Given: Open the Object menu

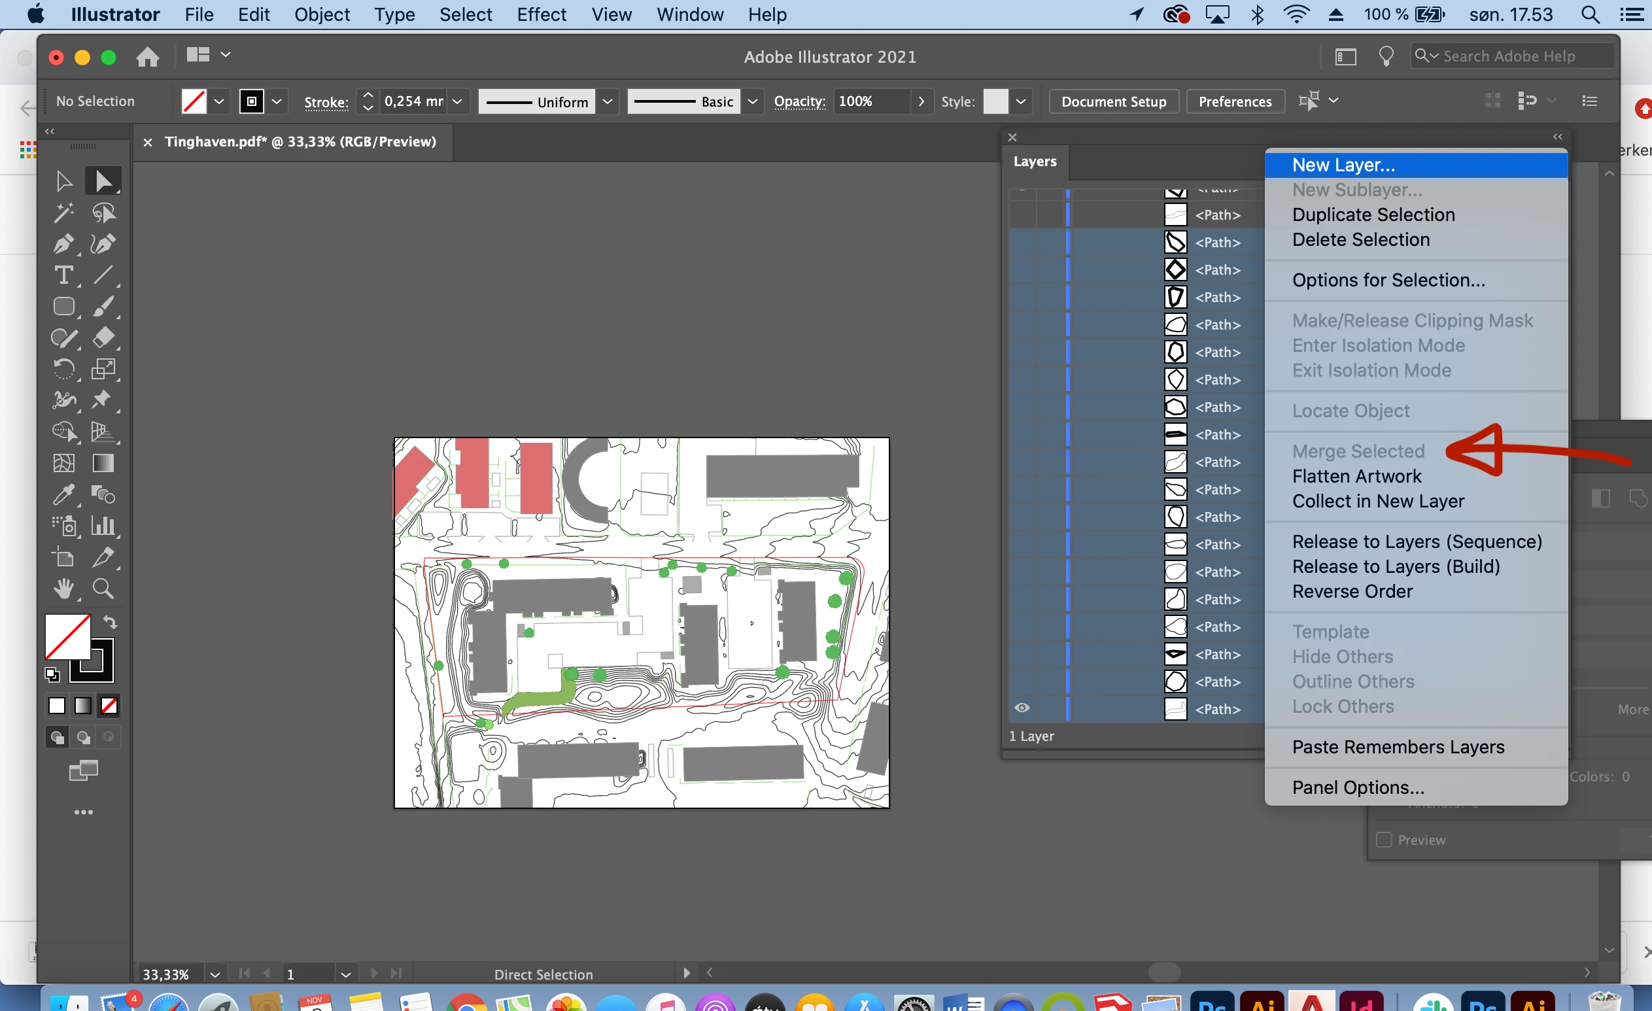Looking at the screenshot, I should tap(322, 15).
